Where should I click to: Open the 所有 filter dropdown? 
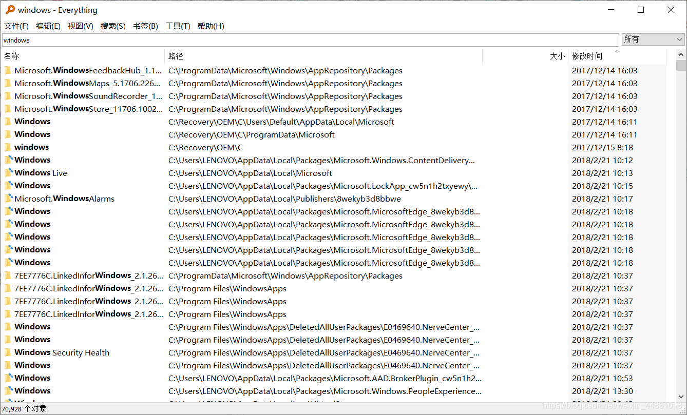(653, 39)
